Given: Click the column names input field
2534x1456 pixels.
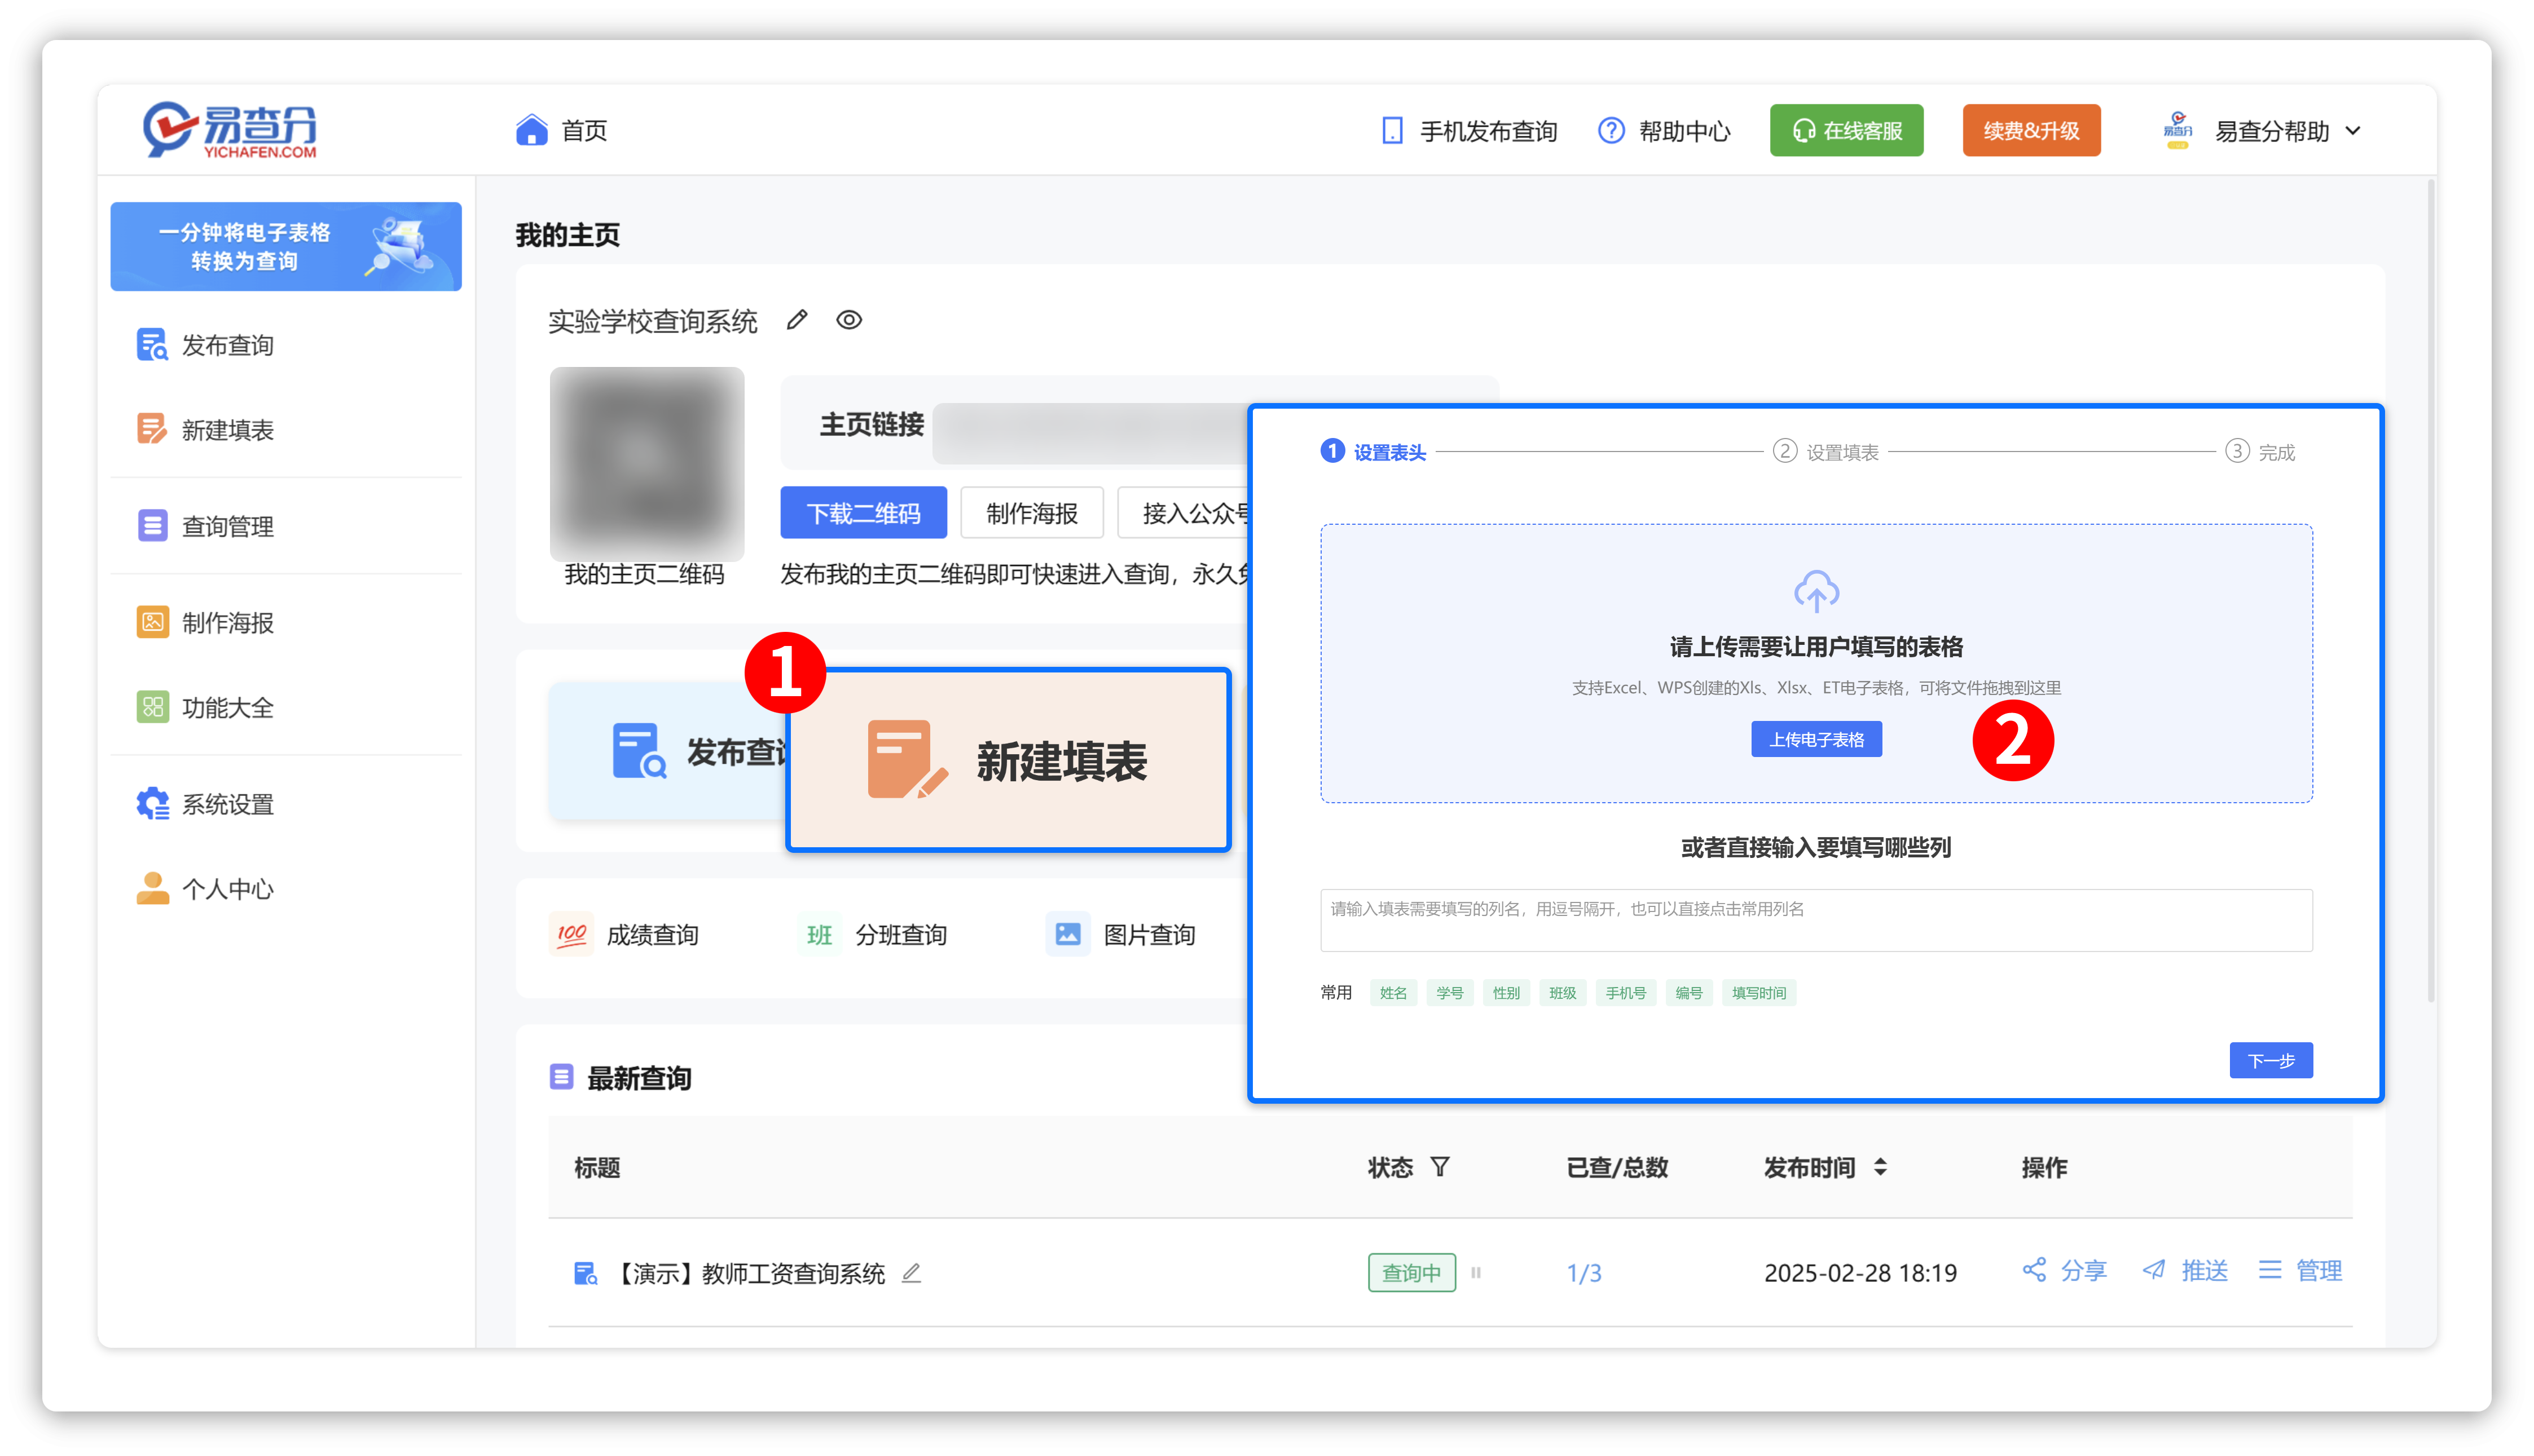Looking at the screenshot, I should coord(1816,920).
